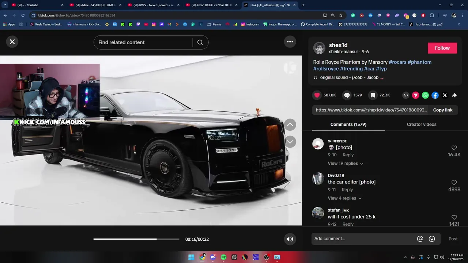Share to X (Twitter) icon
The image size is (468, 263).
point(445,95)
